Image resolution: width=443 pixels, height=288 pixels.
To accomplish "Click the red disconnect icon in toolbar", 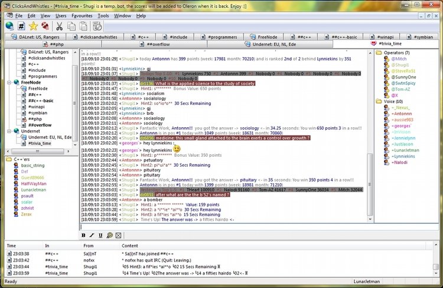I will coord(45,26).
